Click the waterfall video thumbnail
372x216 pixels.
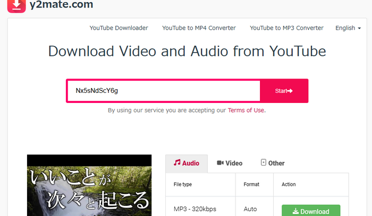[x=89, y=186]
